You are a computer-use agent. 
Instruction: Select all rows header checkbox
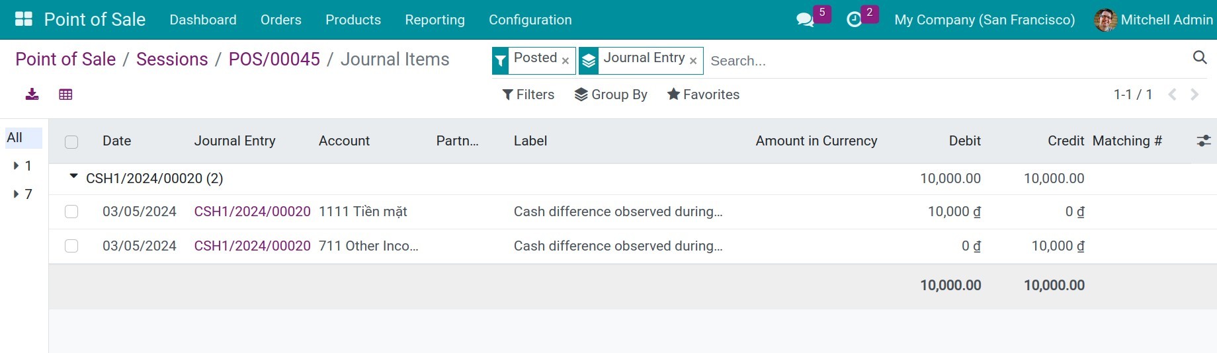point(71,141)
